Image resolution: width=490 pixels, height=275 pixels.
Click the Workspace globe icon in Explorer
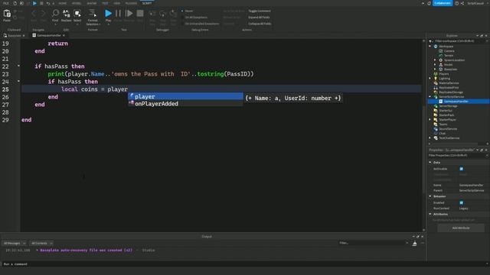coord(436,46)
